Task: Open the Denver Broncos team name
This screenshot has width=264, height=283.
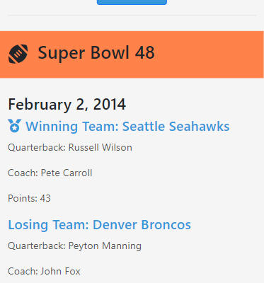Action: 142,224
